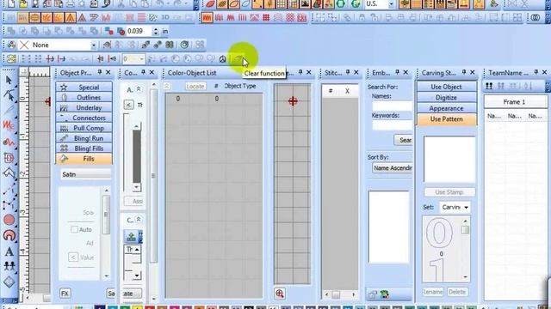
Task: Click the new document icon
Action: [x=11, y=3]
